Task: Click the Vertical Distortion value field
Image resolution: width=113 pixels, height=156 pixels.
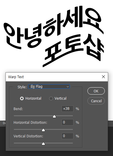Action: pos(68,136)
